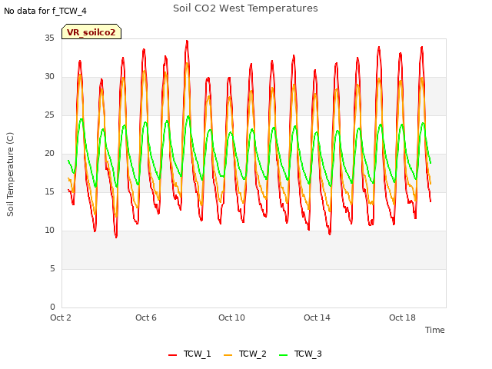492x369 pixels.
Task: Click the y-axis value 5
Action: point(52,268)
